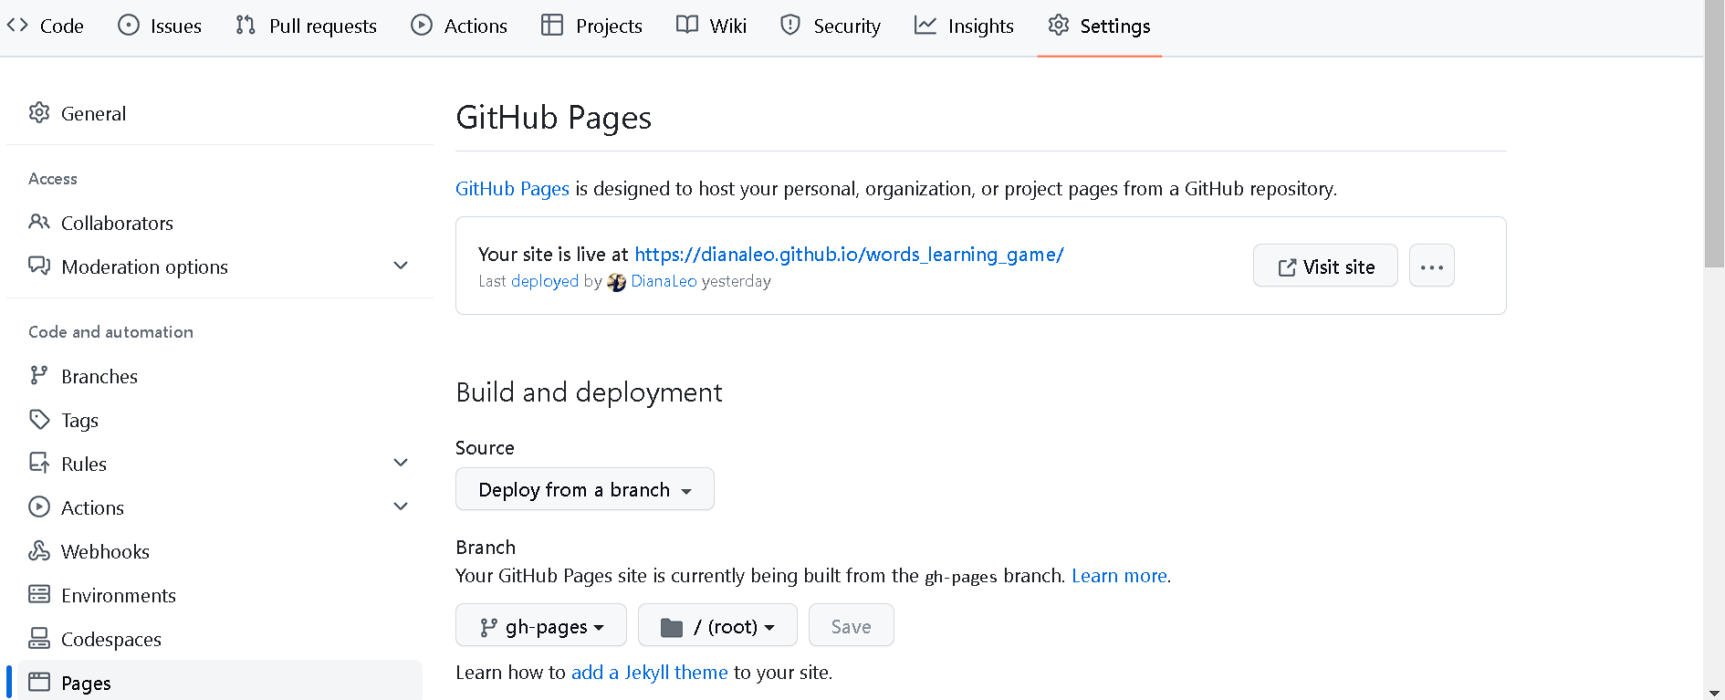Screen dimensions: 1725x700
Task: Click the Visit site button
Action: (1325, 266)
